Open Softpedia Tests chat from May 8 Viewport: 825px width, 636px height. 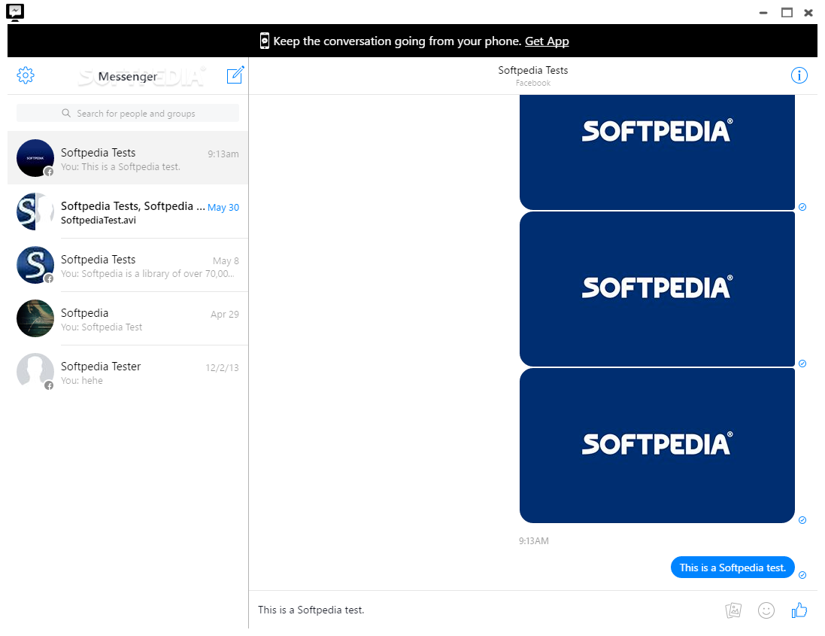pyautogui.click(x=128, y=266)
